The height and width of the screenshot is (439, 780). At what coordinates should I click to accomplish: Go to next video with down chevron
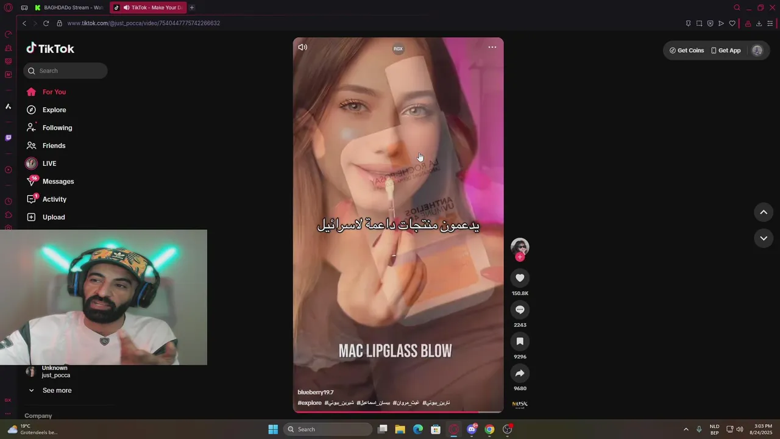(x=764, y=238)
